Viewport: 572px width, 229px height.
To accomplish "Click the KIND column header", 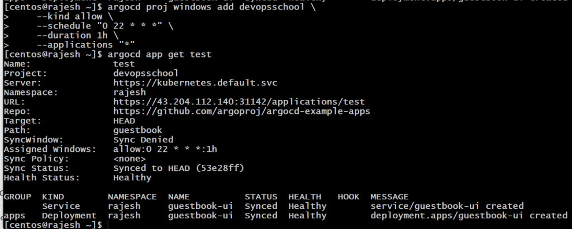I will pyautogui.click(x=53, y=197).
